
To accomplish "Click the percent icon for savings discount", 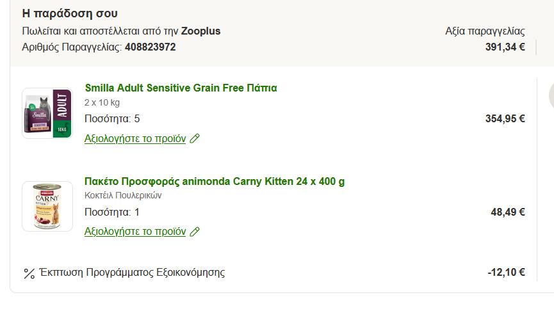I will click(29, 273).
